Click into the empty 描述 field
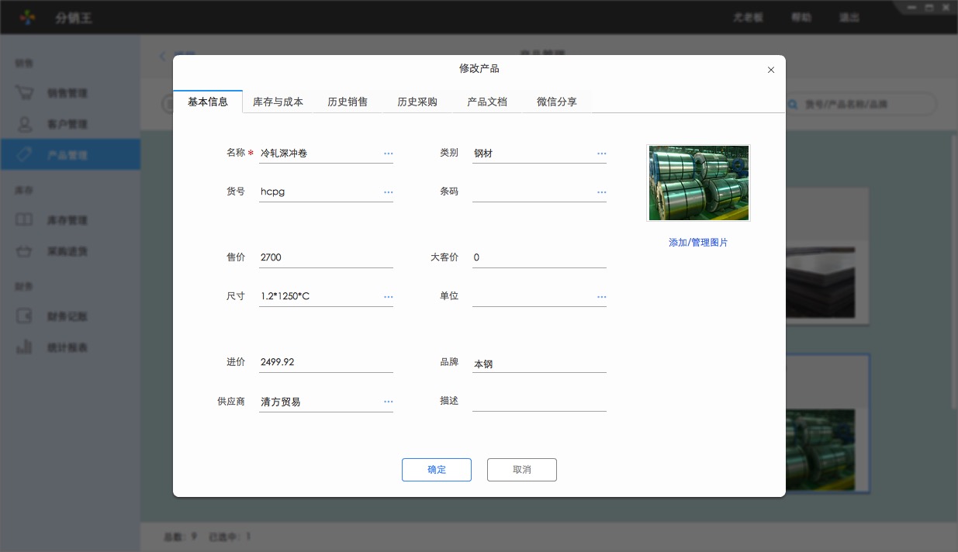 click(x=538, y=401)
